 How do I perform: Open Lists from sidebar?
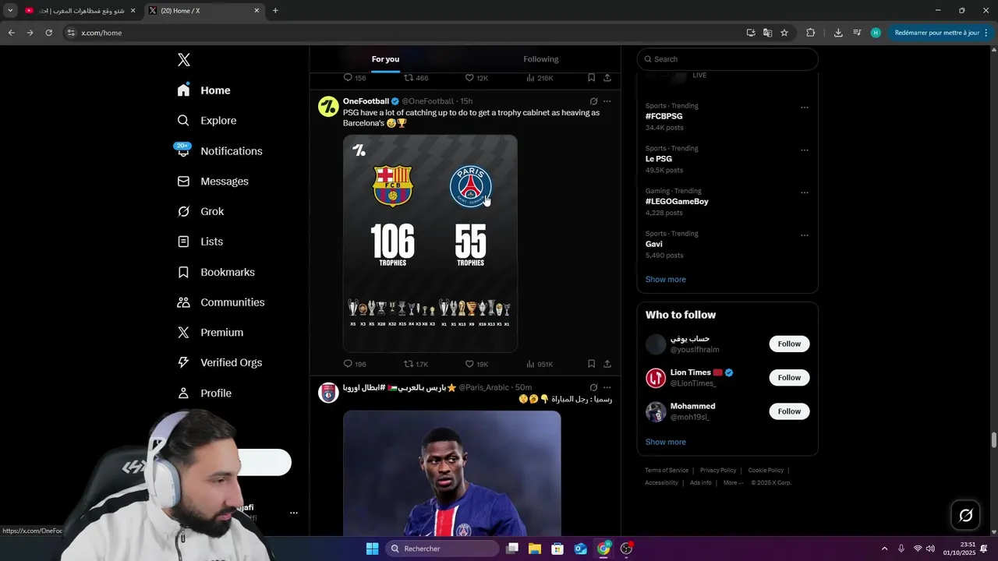pos(200,242)
